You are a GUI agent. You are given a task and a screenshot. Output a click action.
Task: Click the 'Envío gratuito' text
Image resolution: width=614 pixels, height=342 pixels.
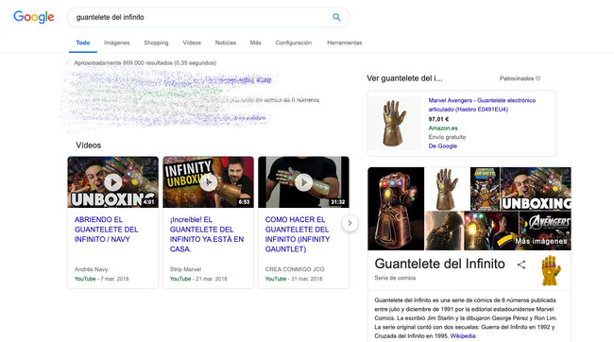click(x=447, y=137)
